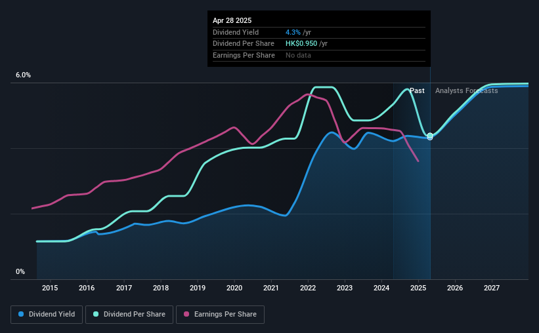Toggle the Dividend Yield legend button
Image resolution: width=539 pixels, height=333 pixels.
(x=47, y=315)
